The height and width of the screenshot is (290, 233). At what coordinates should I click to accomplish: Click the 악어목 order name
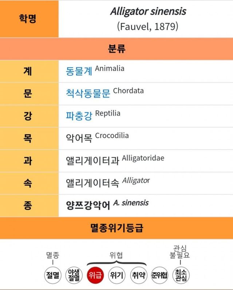[x=79, y=138]
